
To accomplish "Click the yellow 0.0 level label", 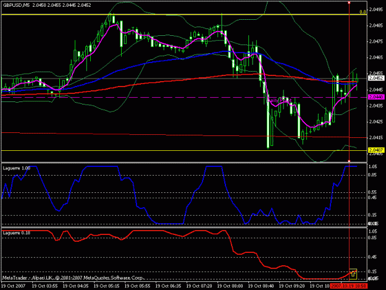I will [x=363, y=12].
